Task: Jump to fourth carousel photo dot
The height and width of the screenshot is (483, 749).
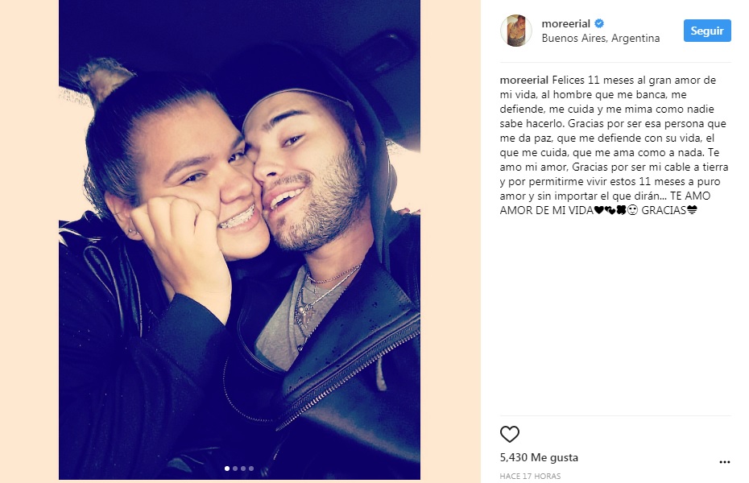Action: pos(251,469)
